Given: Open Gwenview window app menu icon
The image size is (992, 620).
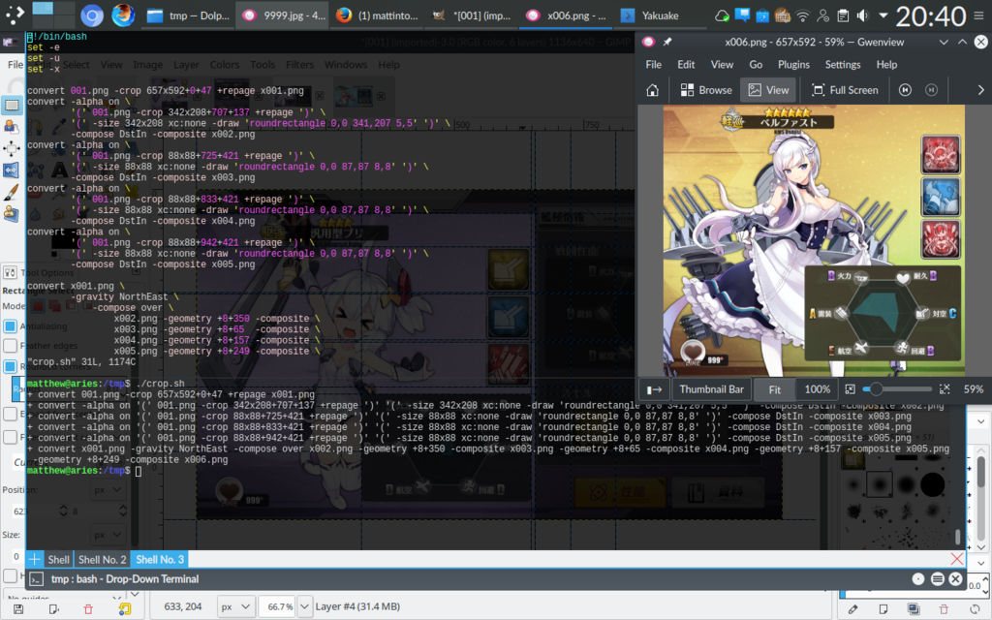Looking at the screenshot, I should coord(648,42).
